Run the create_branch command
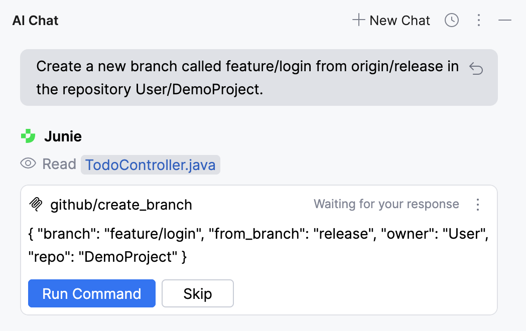526x331 pixels. coord(91,293)
